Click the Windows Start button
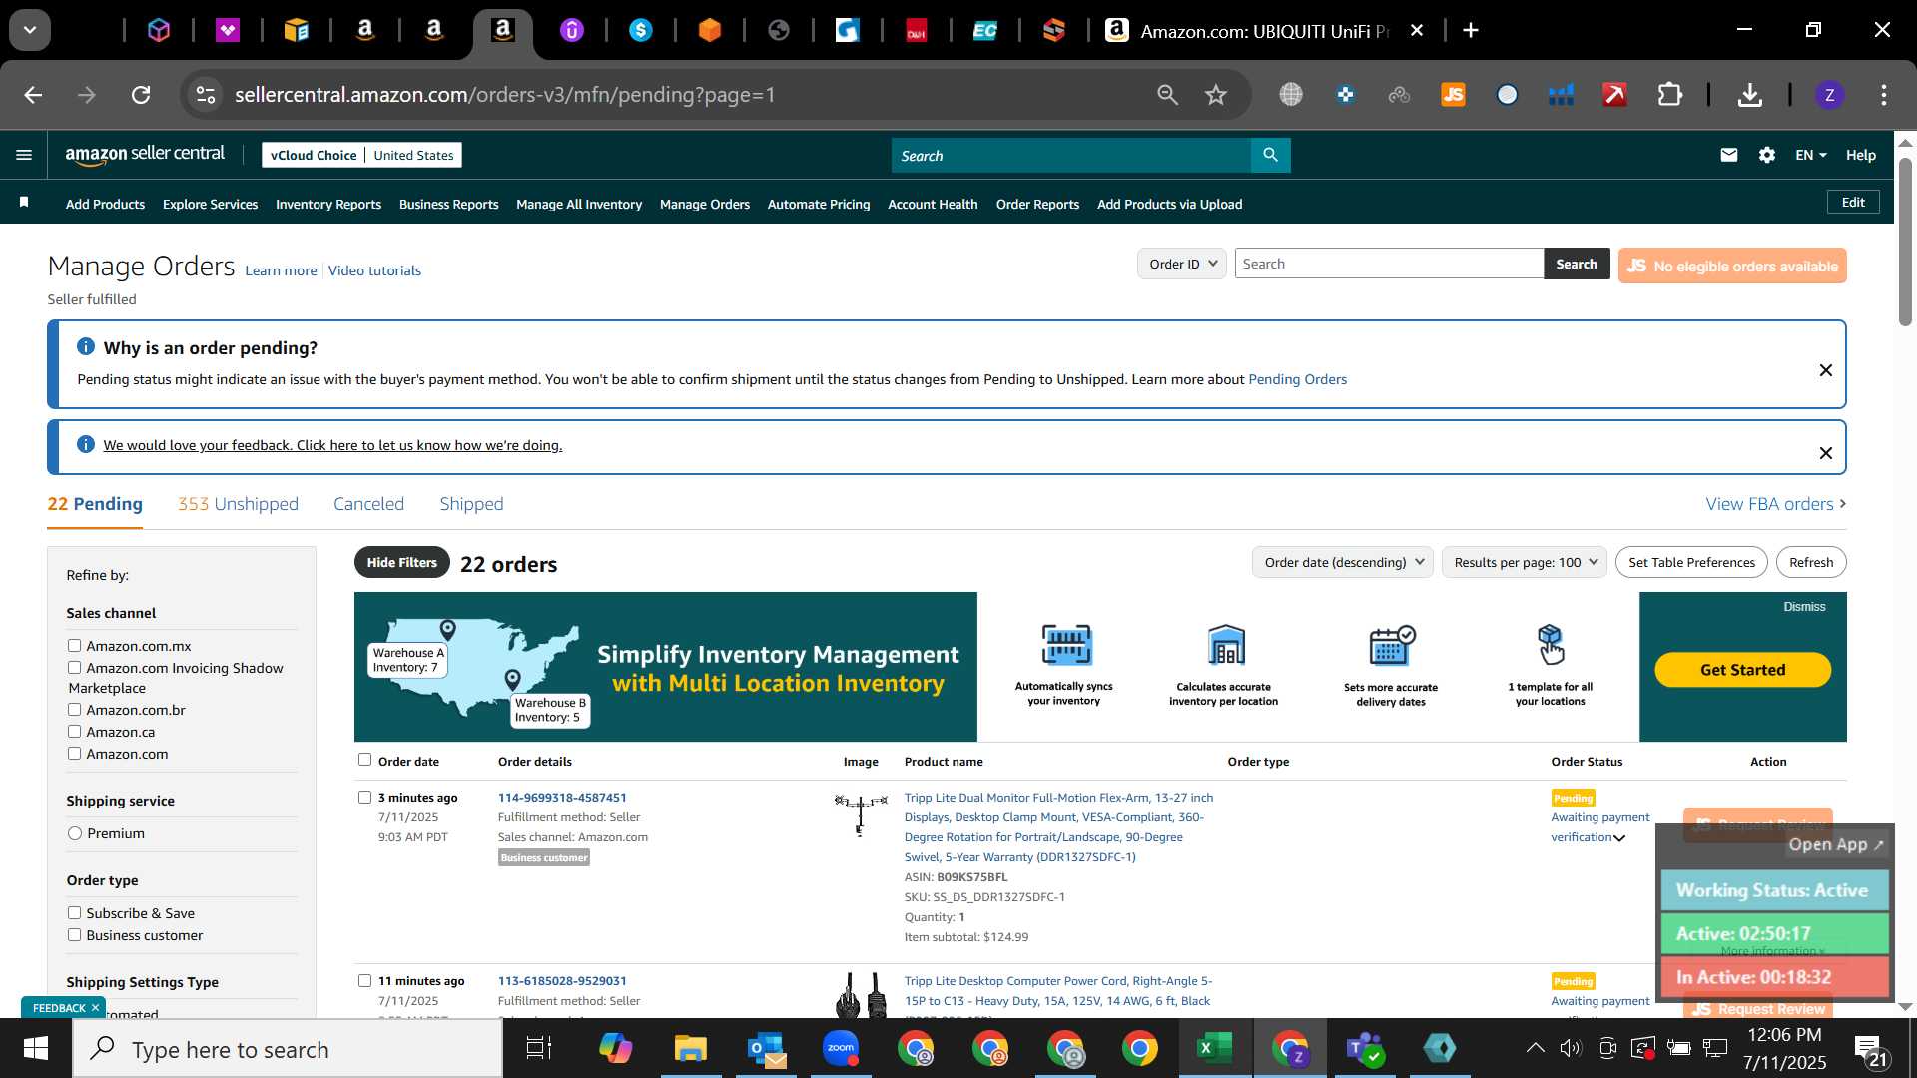The height and width of the screenshot is (1078, 1917). 36,1049
